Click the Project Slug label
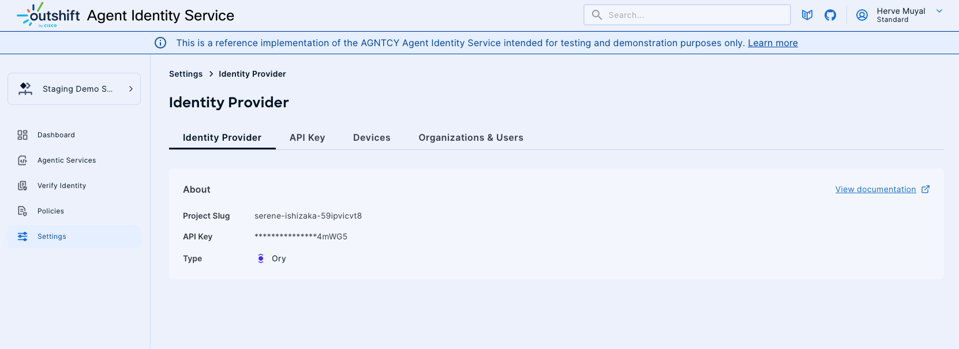This screenshot has height=349, width=959. tap(207, 216)
